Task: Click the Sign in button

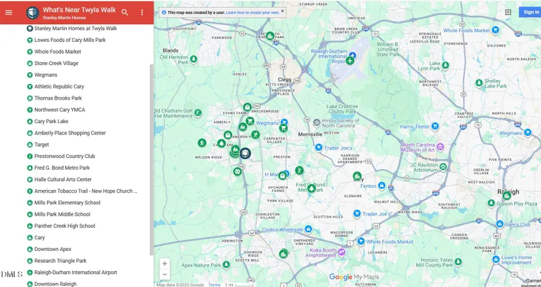Action: [x=530, y=12]
